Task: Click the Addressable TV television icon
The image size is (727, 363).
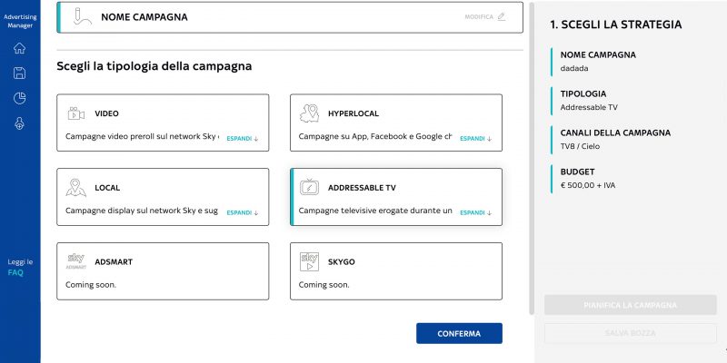Action: (309, 187)
